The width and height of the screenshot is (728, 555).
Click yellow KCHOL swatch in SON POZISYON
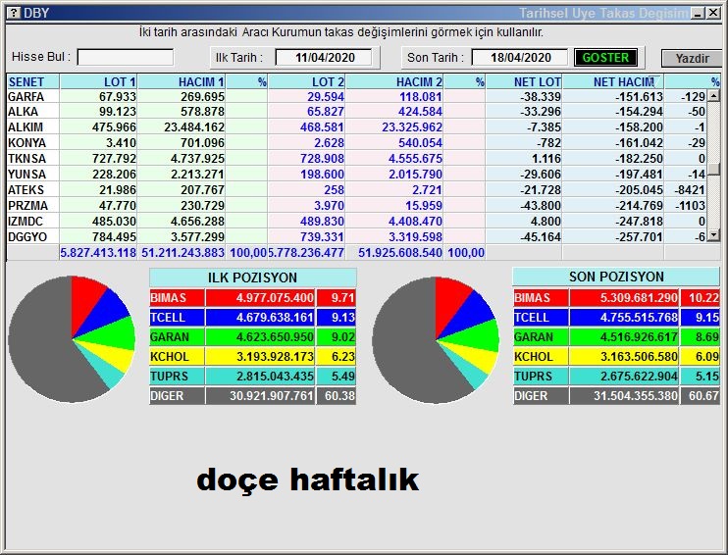point(541,357)
